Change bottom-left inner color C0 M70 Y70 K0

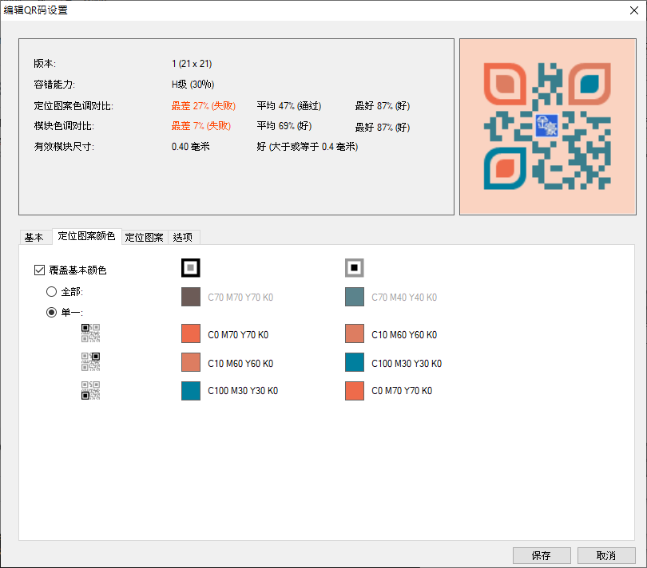pos(355,391)
